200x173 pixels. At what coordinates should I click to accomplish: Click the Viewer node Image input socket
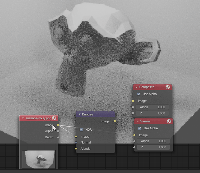[134, 135]
